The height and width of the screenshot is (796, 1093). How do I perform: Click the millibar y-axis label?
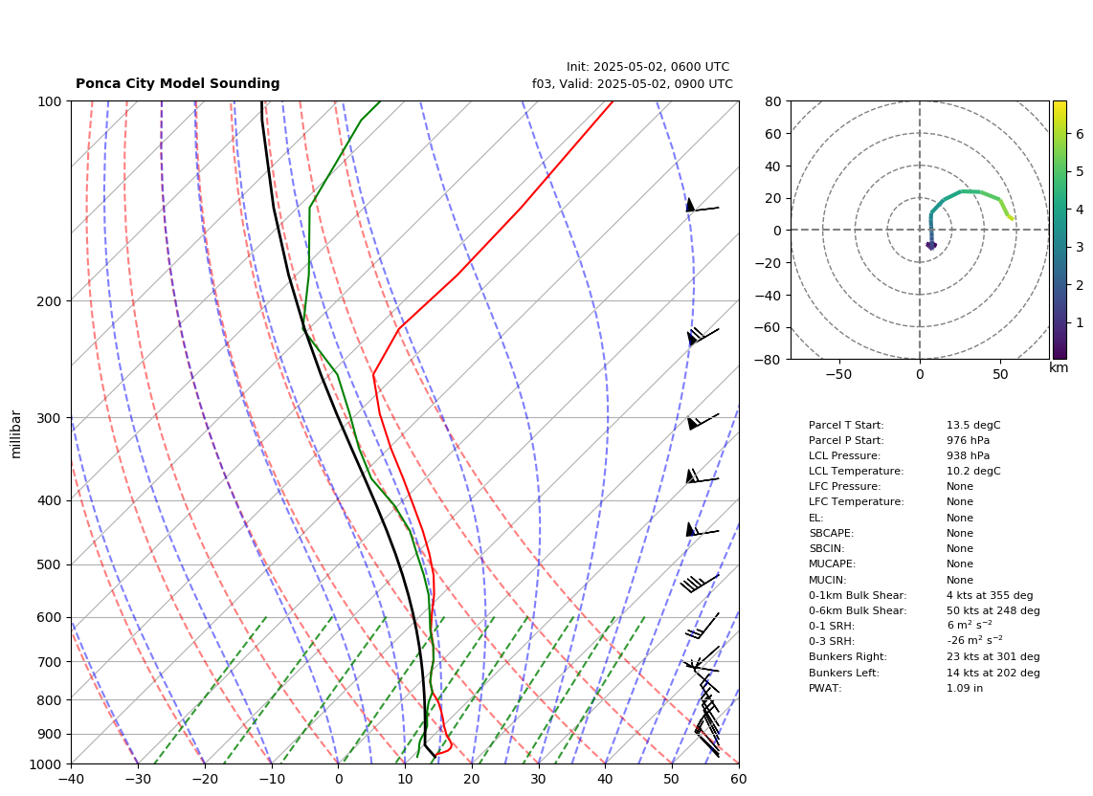16,434
